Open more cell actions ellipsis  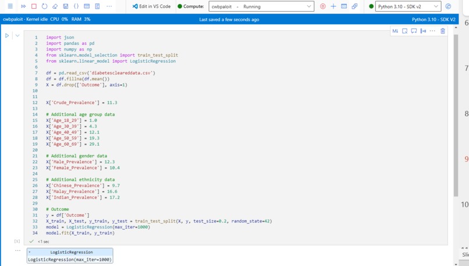[432, 31]
